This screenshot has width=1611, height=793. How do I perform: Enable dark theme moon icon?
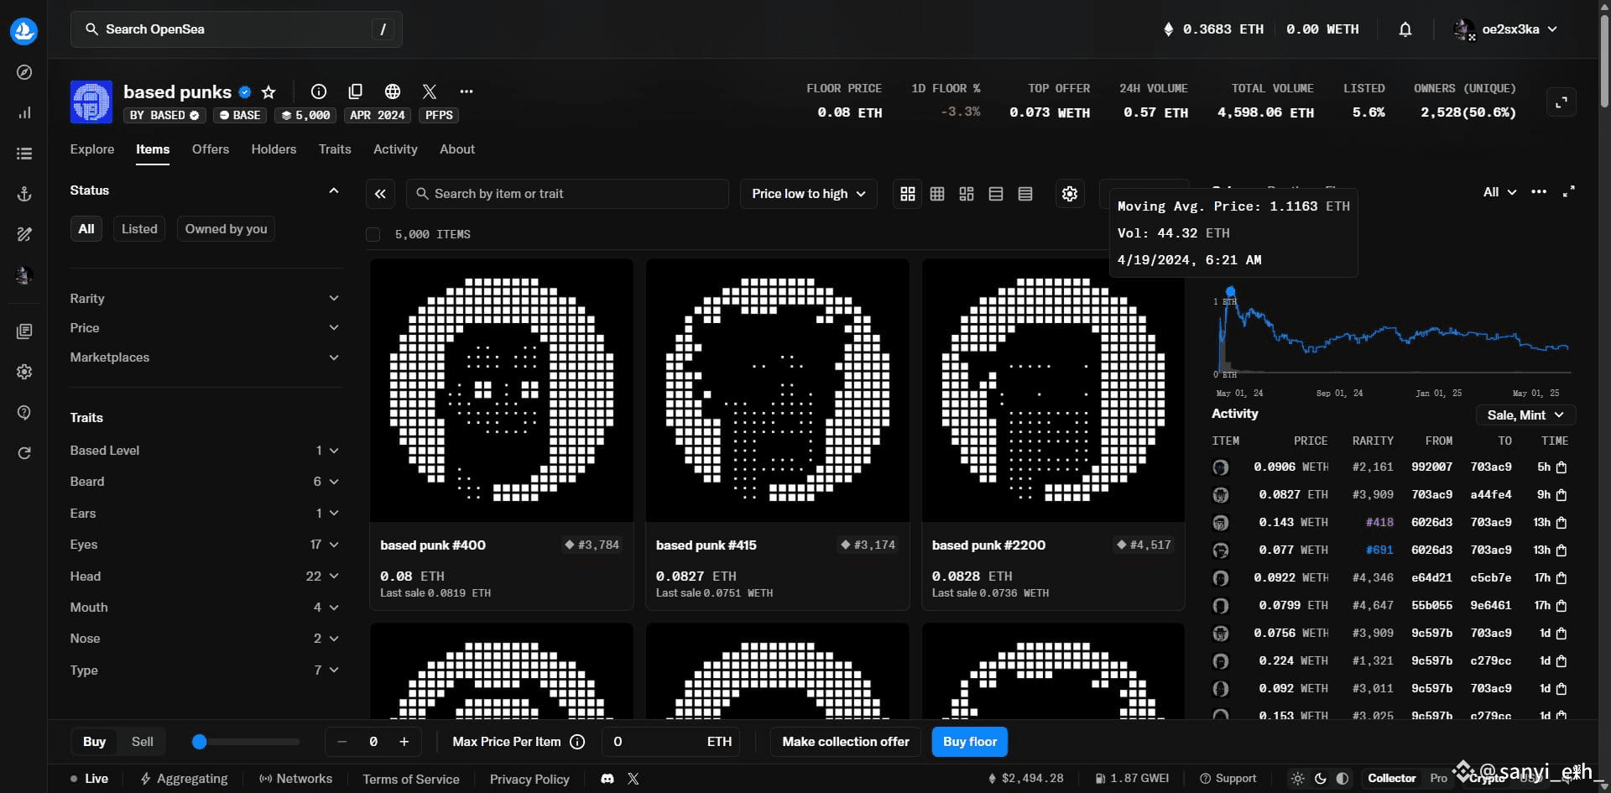pos(1320,779)
